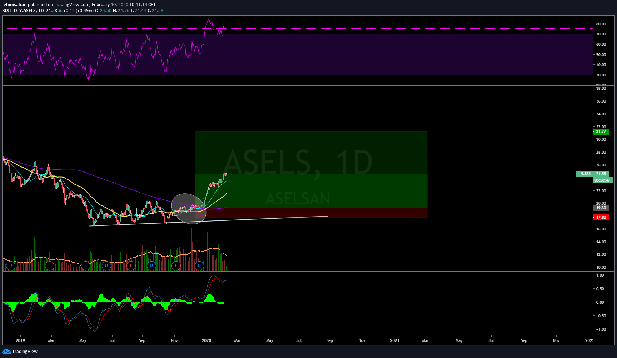Click the TradingView logo icon
The width and height of the screenshot is (617, 358).
click(6, 352)
